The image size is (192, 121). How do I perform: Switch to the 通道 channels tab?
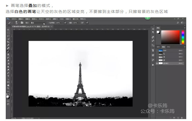coord(163,47)
